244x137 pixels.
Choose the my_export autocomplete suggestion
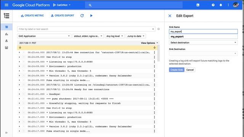point(203,37)
